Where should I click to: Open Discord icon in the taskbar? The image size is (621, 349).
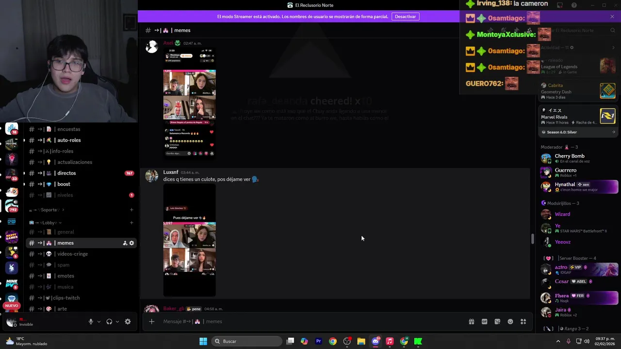click(x=376, y=341)
